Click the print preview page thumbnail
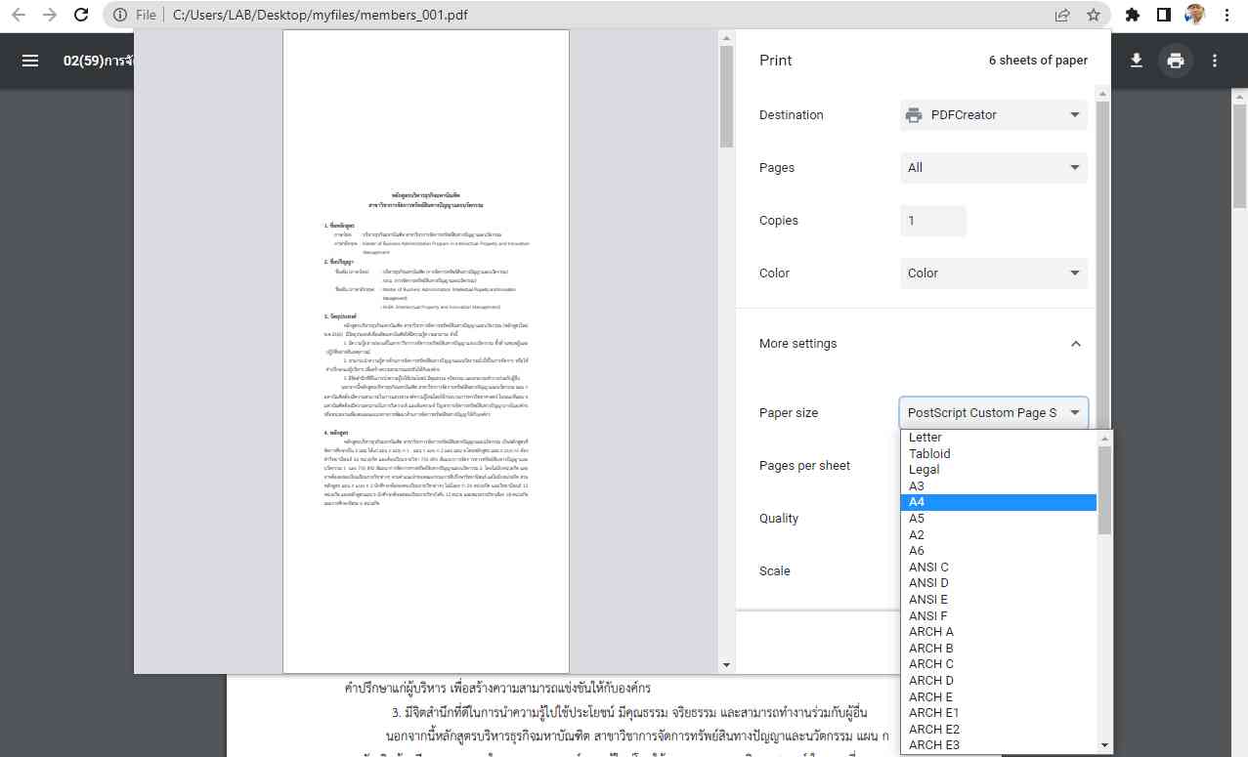Viewport: 1248px width, 757px height. [x=426, y=352]
